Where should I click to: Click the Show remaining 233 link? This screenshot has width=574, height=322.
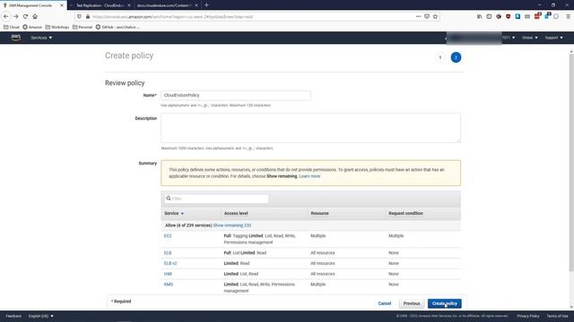(232, 225)
